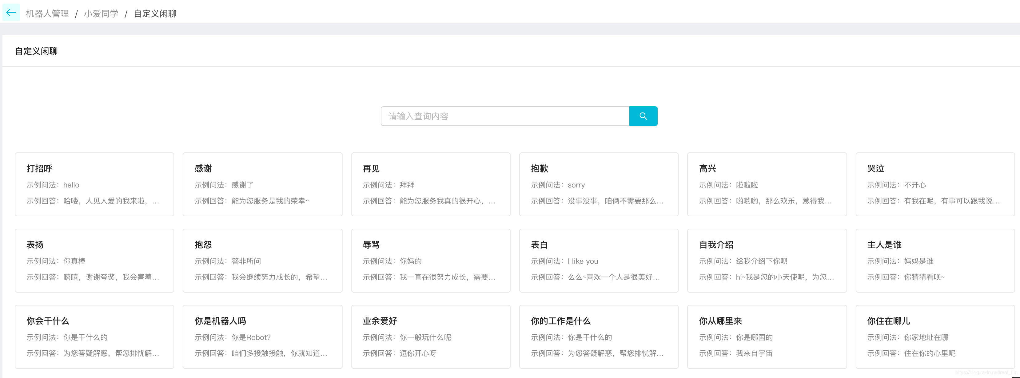This screenshot has height=378, width=1020.
Task: Click example question 你是Robot?
Action: click(251, 338)
